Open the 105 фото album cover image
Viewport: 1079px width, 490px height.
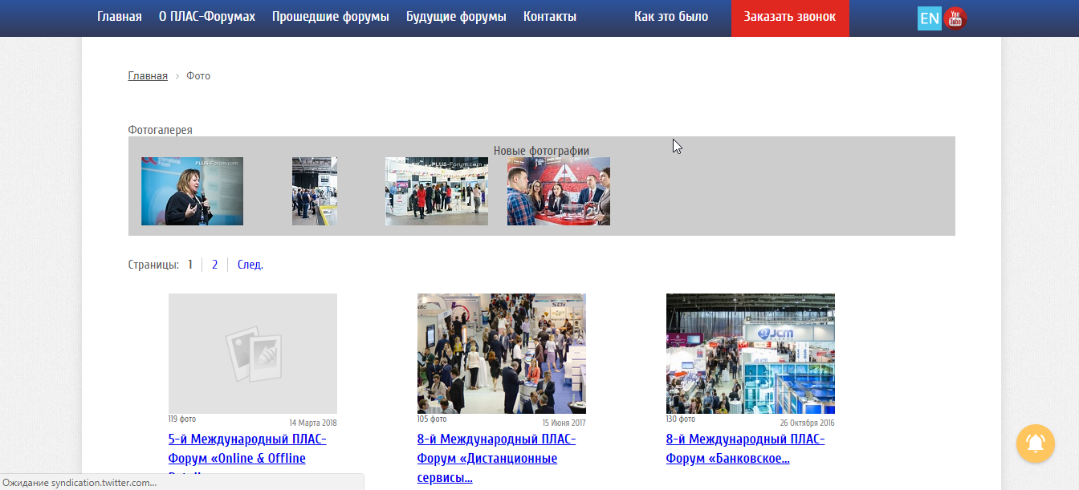[501, 354]
